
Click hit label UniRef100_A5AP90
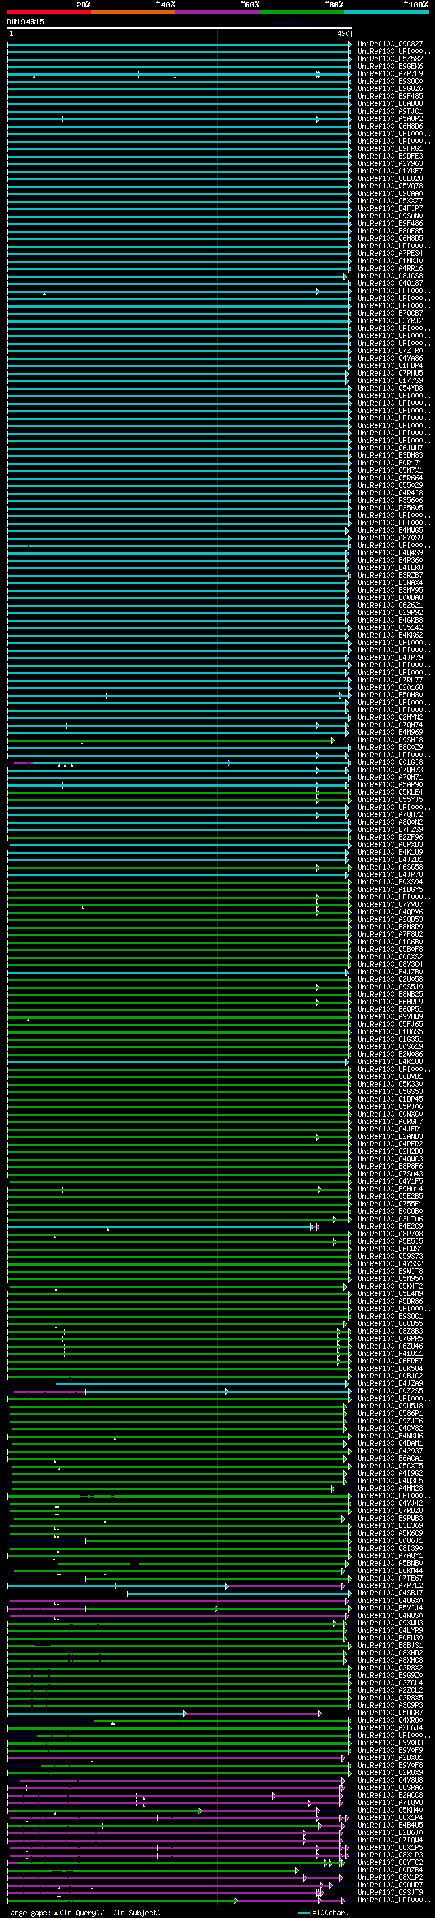(390, 784)
